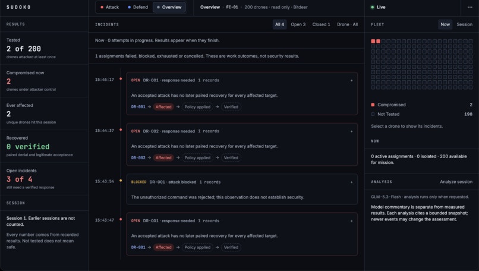The image size is (479, 271).
Task: Click the third square in fleet grid top row
Action: click(383, 41)
